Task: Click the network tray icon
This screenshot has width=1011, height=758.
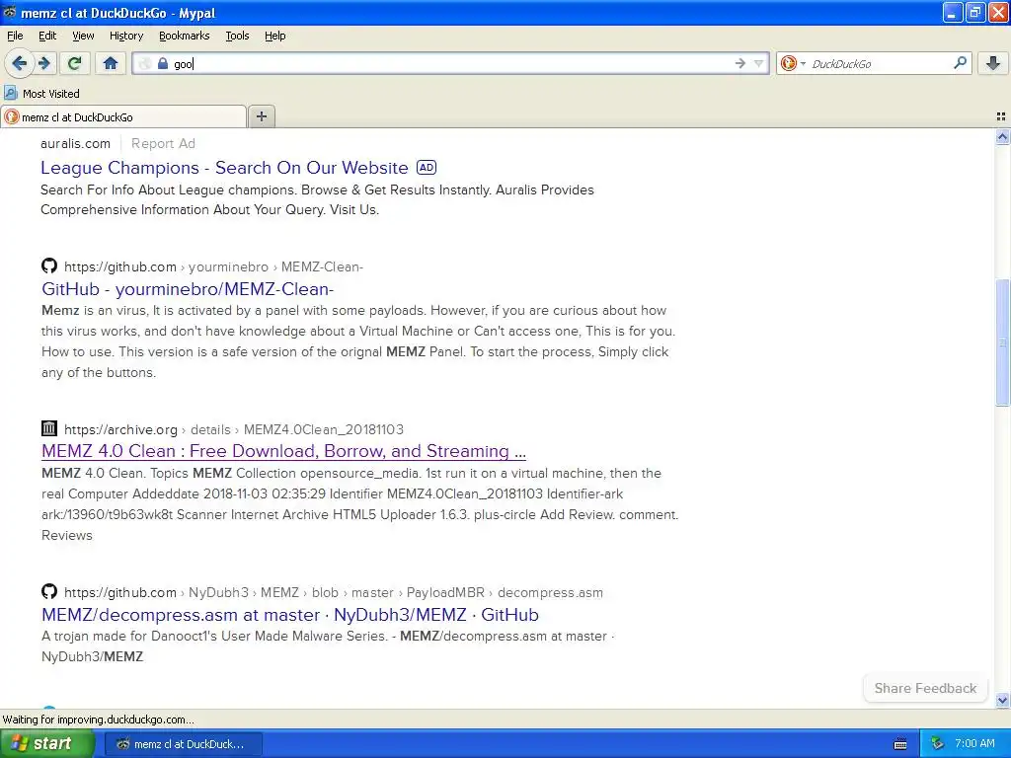Action: tap(938, 744)
